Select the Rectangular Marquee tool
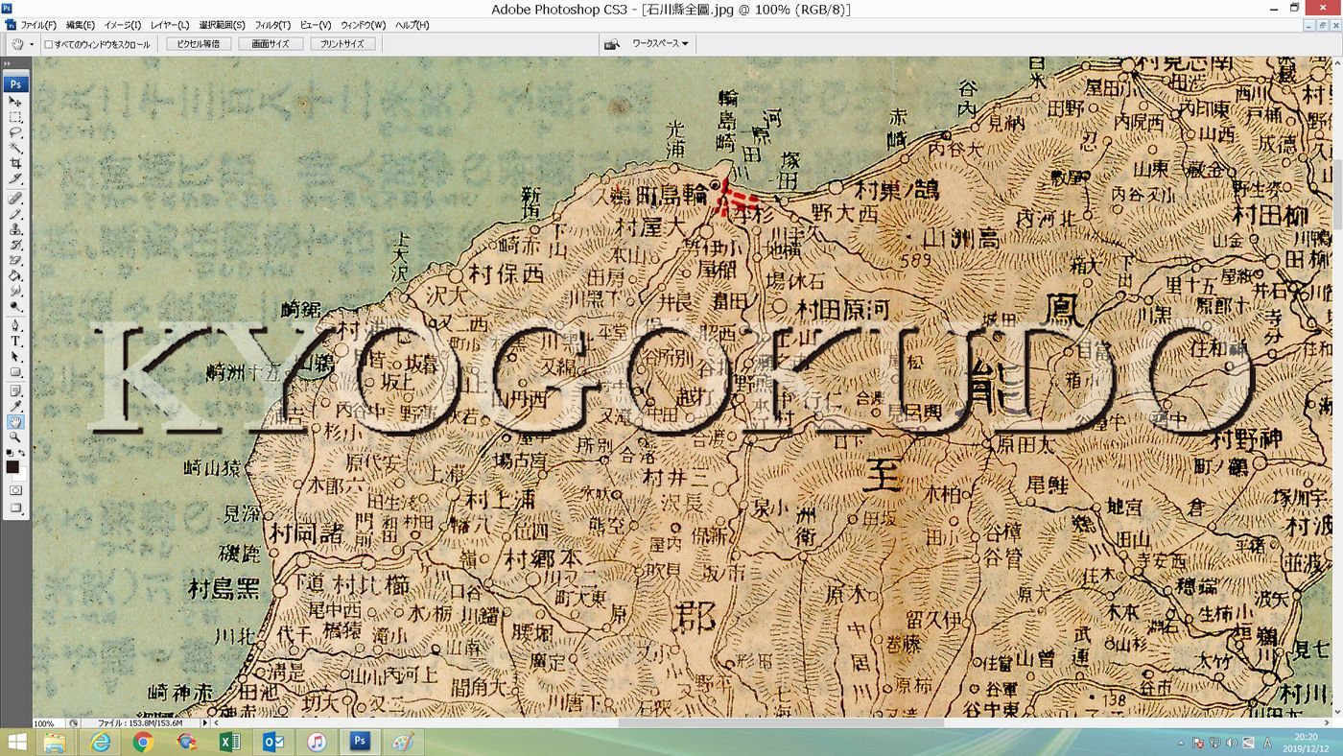Viewport: 1343px width, 756px height. (15, 117)
